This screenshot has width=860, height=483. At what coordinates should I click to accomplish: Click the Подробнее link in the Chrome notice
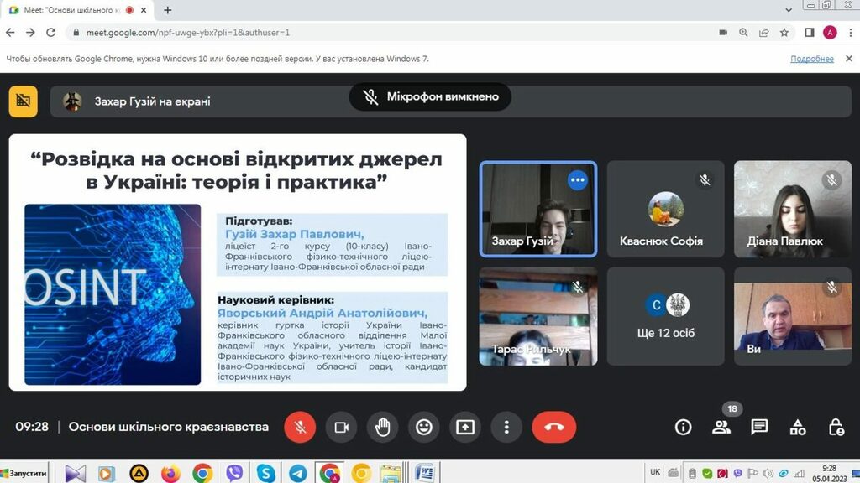[811, 59]
